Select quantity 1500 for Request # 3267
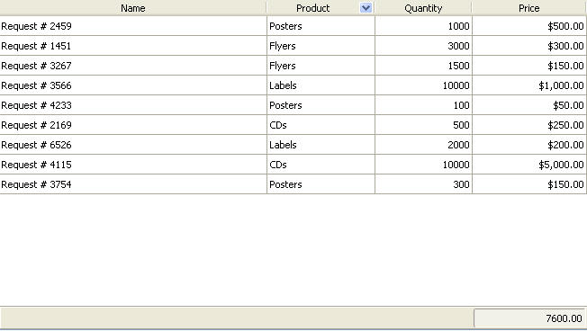 (423, 66)
